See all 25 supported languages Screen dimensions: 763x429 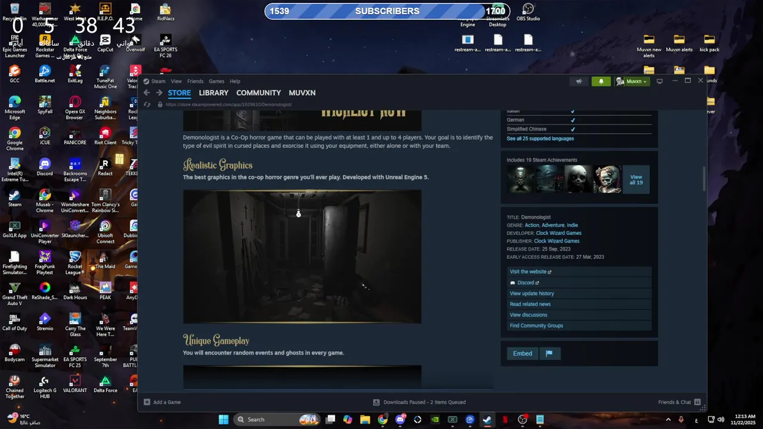tap(540, 138)
